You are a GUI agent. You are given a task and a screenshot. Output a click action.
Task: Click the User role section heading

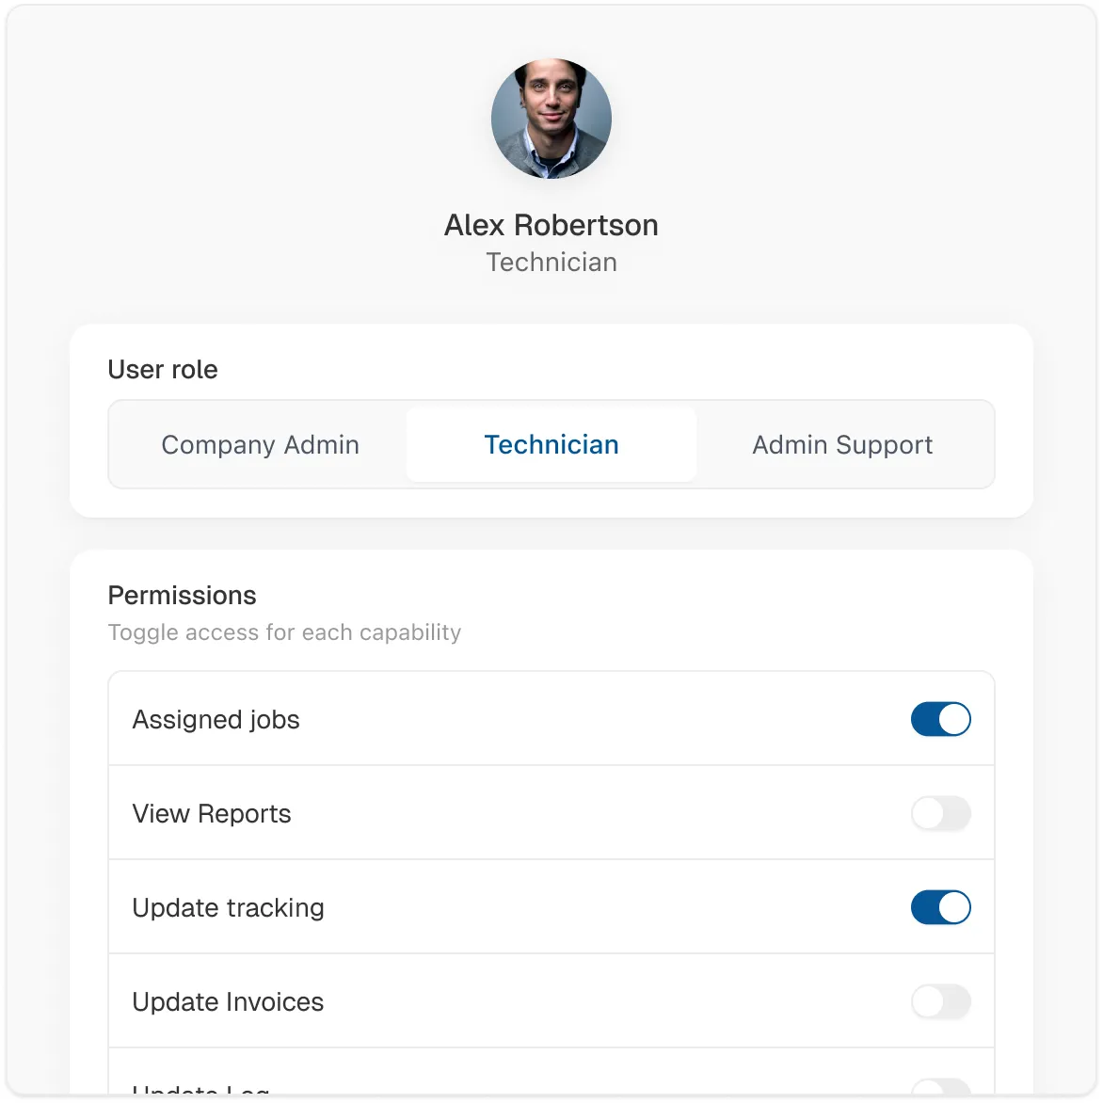pos(163,370)
